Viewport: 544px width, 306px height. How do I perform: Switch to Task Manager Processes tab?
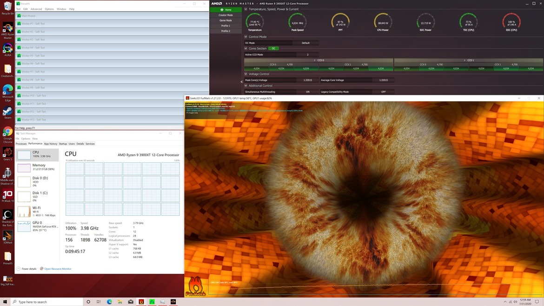tap(21, 144)
